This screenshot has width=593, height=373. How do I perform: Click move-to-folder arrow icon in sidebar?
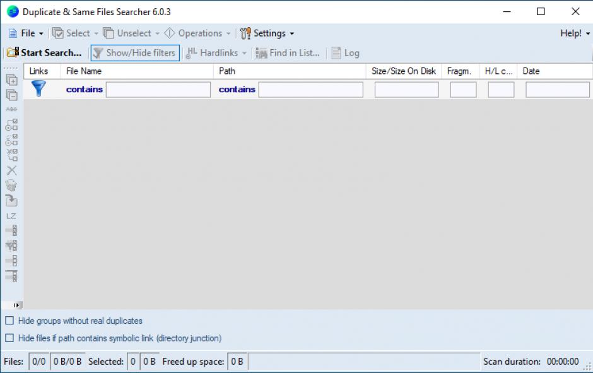pyautogui.click(x=12, y=201)
